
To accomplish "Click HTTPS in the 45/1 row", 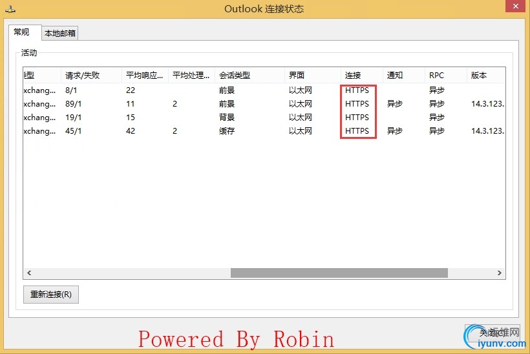I will click(357, 130).
